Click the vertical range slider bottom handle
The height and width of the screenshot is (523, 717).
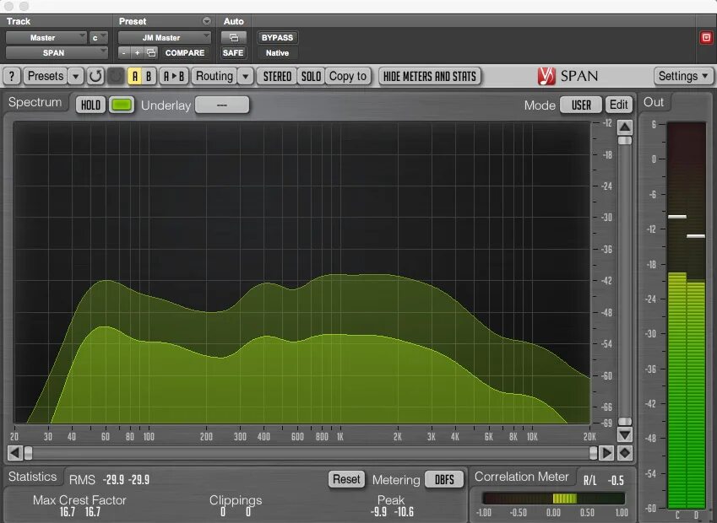tap(625, 421)
